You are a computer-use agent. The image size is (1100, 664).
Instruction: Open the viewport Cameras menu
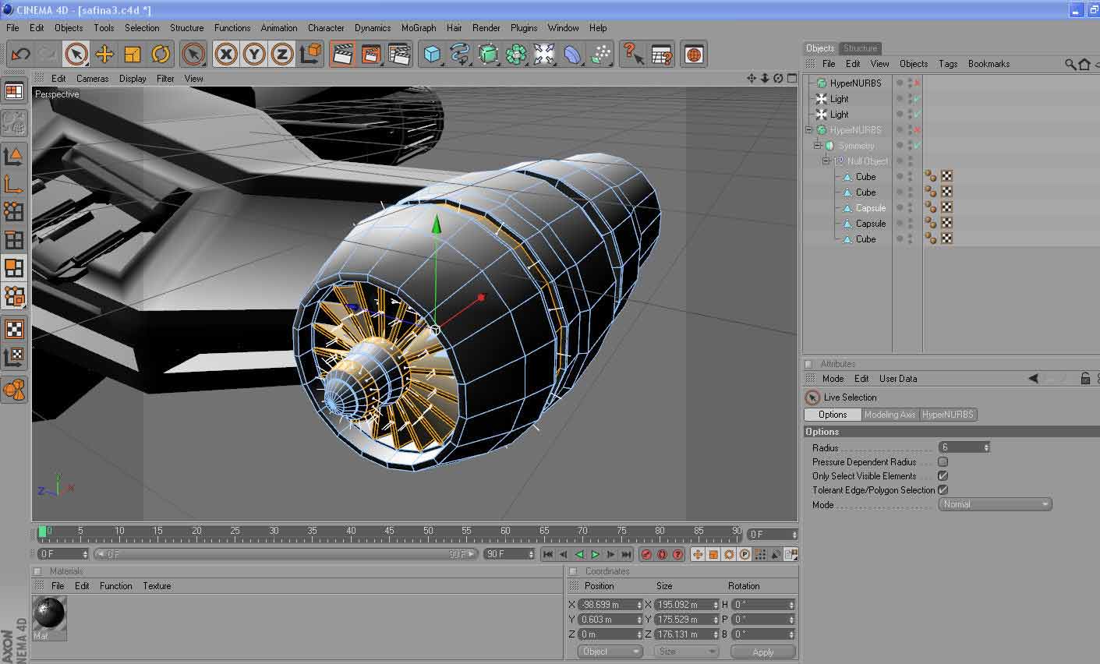92,78
